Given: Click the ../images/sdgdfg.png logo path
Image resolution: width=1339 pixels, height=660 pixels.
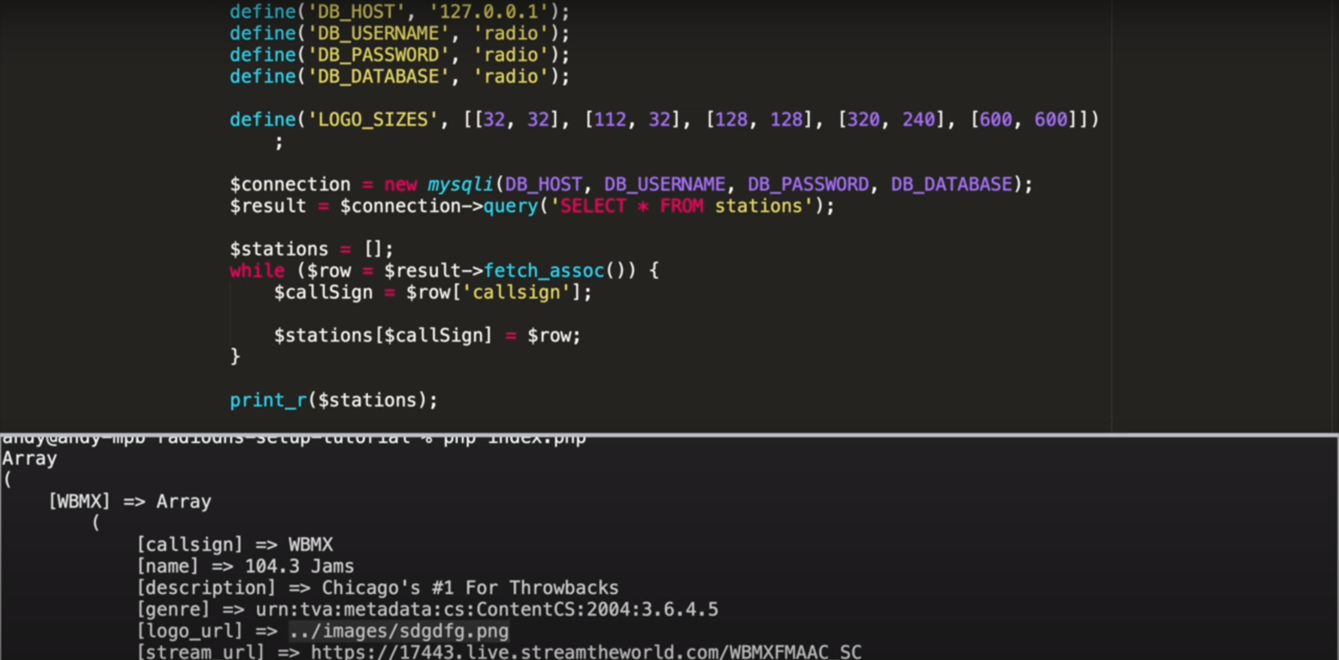Looking at the screenshot, I should [x=399, y=631].
